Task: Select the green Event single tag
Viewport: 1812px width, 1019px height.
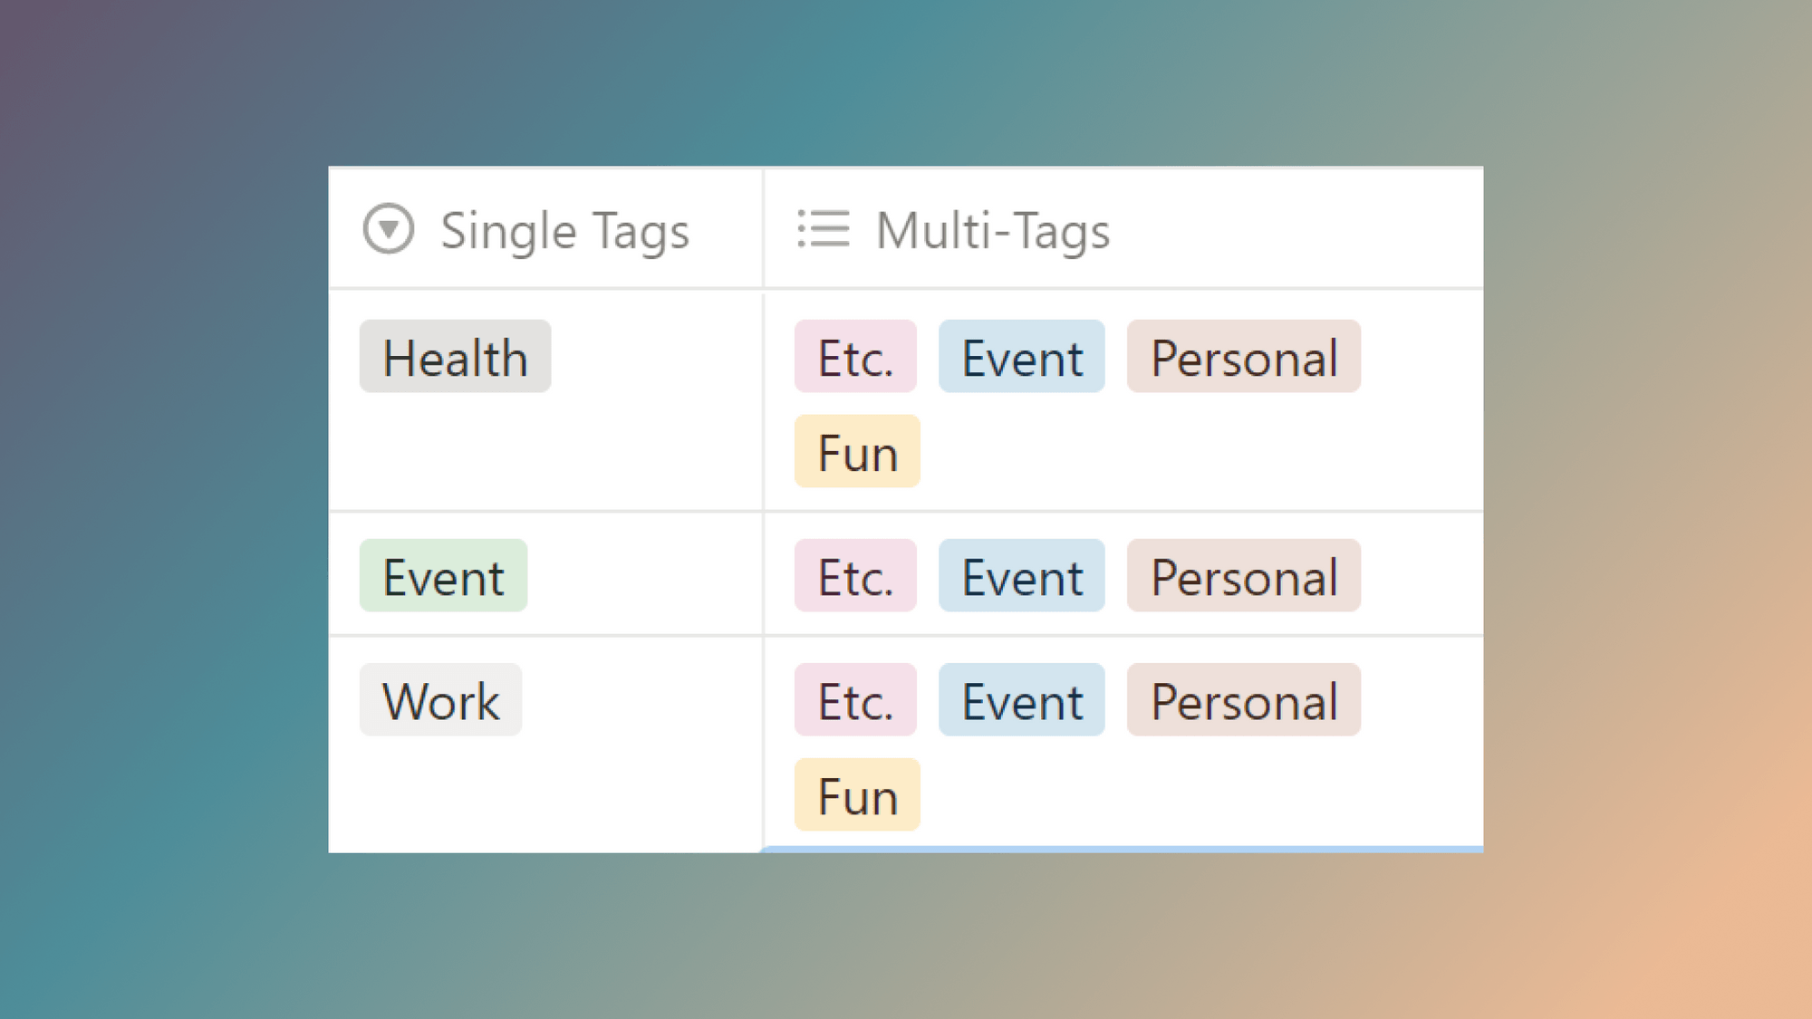Action: coord(443,575)
